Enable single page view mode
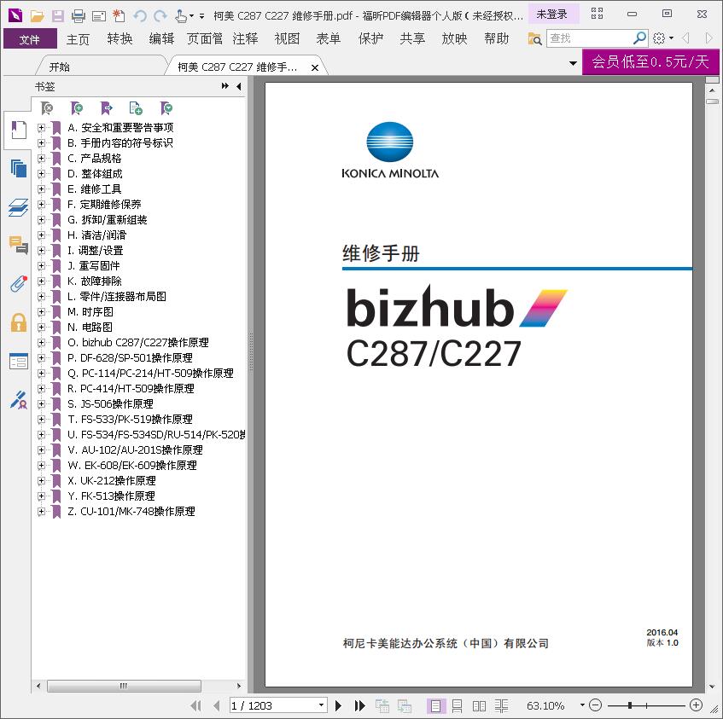The image size is (723, 719). pos(435,705)
